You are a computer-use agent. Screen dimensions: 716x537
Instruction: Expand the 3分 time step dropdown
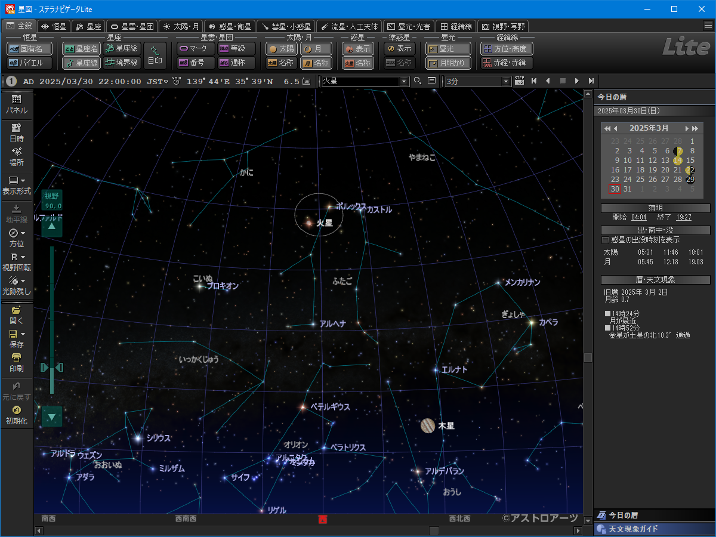point(507,81)
